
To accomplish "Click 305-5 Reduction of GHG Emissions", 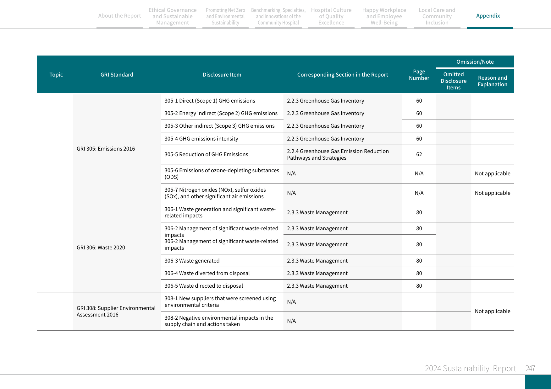I will point(206,154).
